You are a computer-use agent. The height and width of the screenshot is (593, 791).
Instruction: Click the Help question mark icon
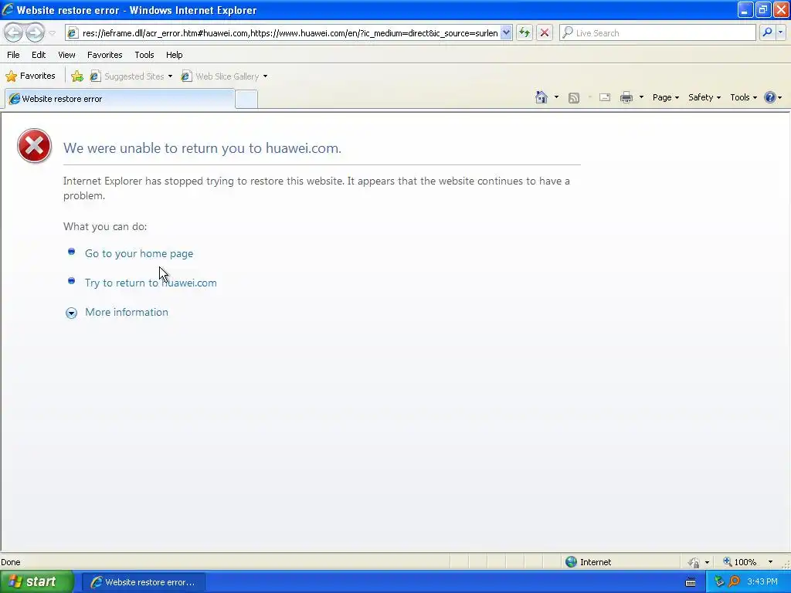coord(770,97)
